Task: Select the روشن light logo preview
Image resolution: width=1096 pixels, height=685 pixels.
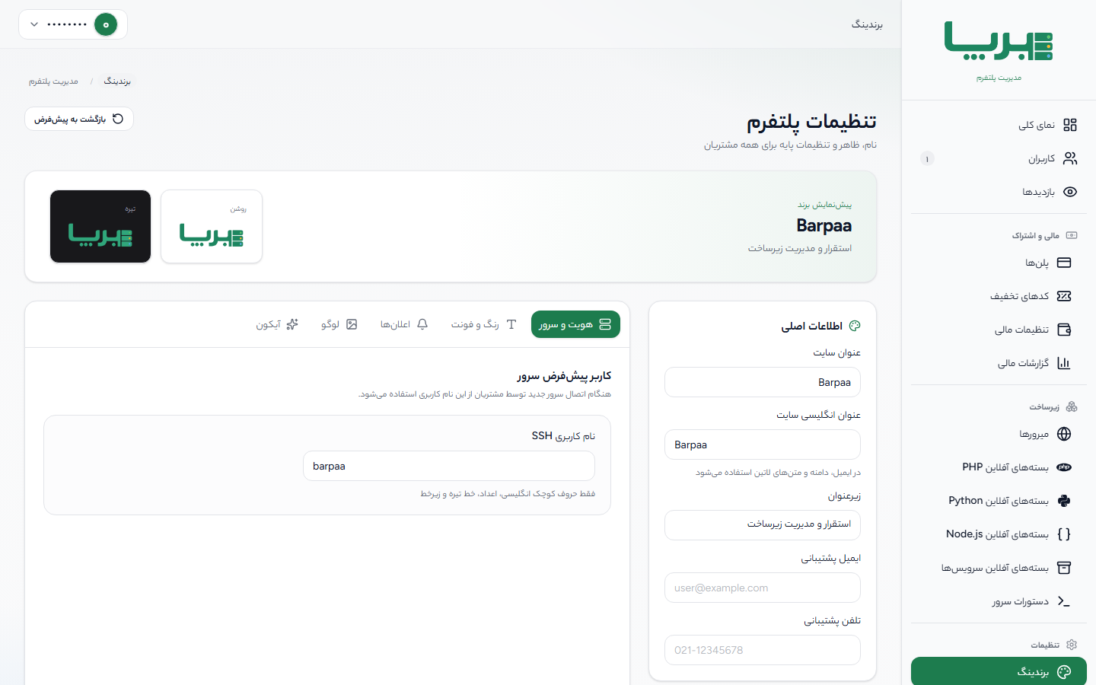Action: pos(212,227)
